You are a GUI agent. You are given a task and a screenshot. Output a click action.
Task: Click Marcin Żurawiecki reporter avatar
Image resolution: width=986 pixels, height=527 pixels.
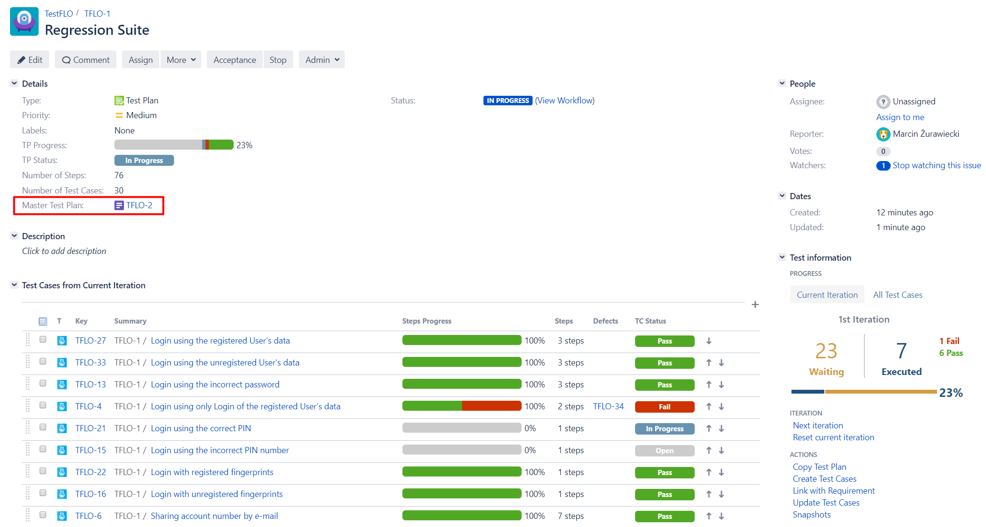point(883,134)
